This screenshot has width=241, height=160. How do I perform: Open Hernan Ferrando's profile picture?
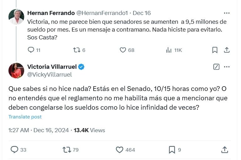point(16,17)
